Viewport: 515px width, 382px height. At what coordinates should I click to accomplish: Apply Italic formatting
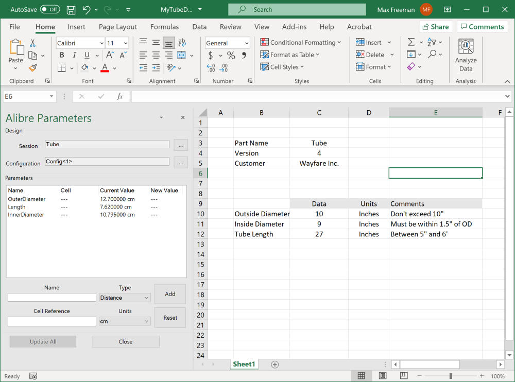(74, 55)
